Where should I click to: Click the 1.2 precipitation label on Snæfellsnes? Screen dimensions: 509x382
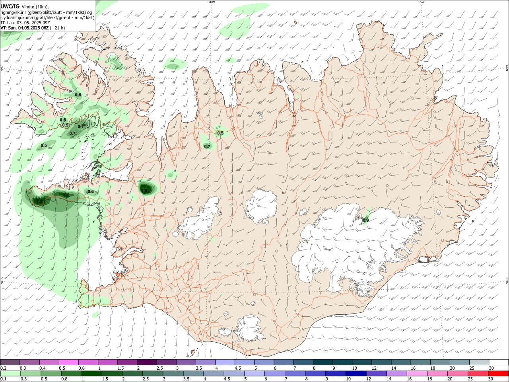pyautogui.click(x=66, y=195)
